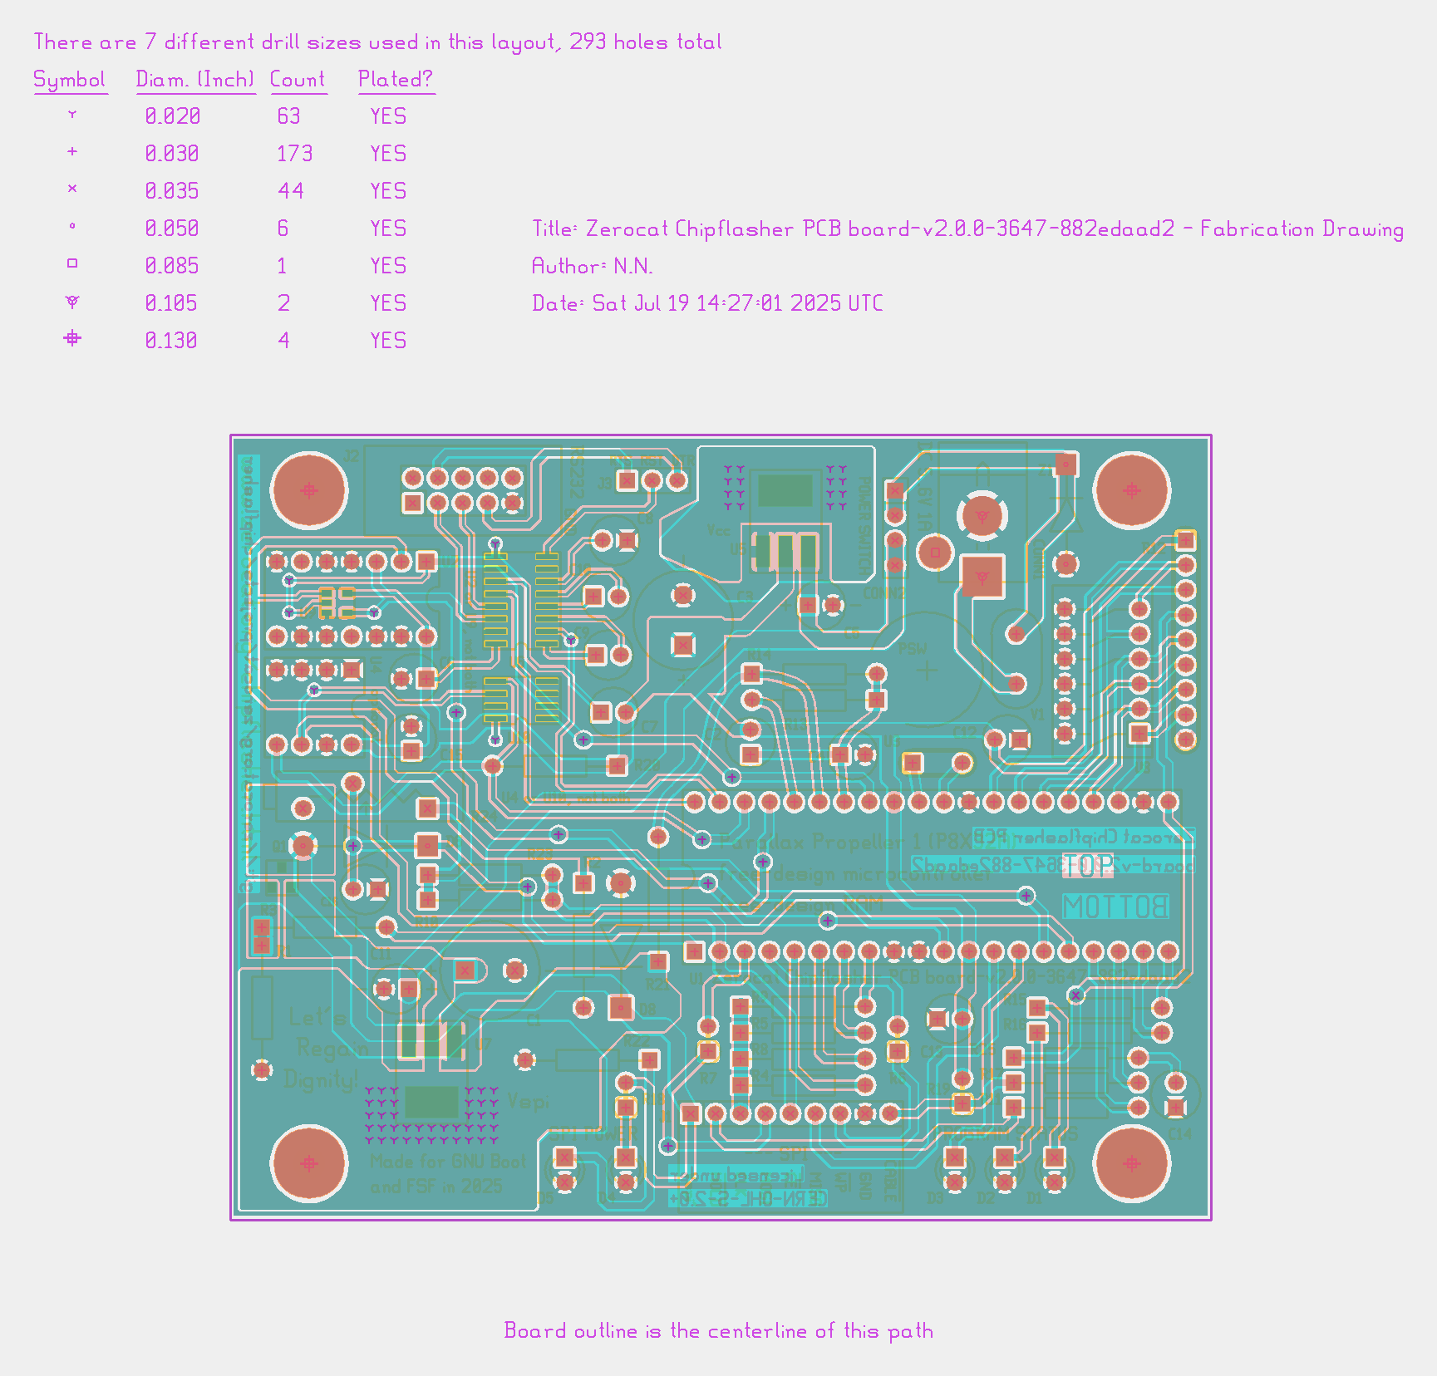Click the hole count '2' in the 0.105 row
The height and width of the screenshot is (1376, 1437).
click(283, 303)
